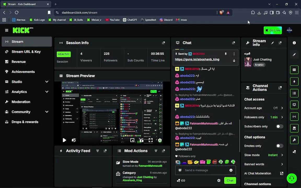The height and width of the screenshot is (188, 301).
Task: Unpin the pinned chat message
Action: point(226,54)
